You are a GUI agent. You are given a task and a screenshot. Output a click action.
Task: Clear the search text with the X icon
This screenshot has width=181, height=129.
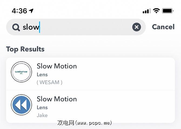pos(136,27)
